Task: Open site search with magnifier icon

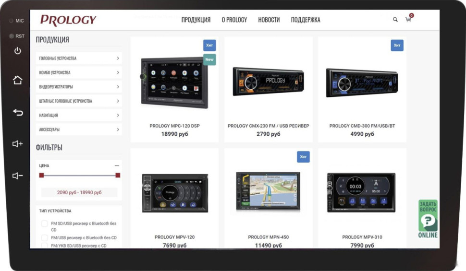Action: (x=395, y=20)
